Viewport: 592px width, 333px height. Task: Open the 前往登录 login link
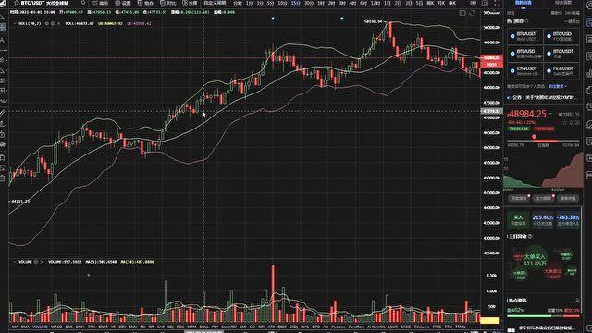click(x=556, y=86)
